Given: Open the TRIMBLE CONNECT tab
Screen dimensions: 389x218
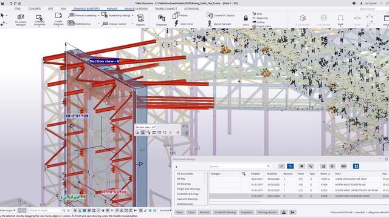Looking at the screenshot, I should coord(166,8).
